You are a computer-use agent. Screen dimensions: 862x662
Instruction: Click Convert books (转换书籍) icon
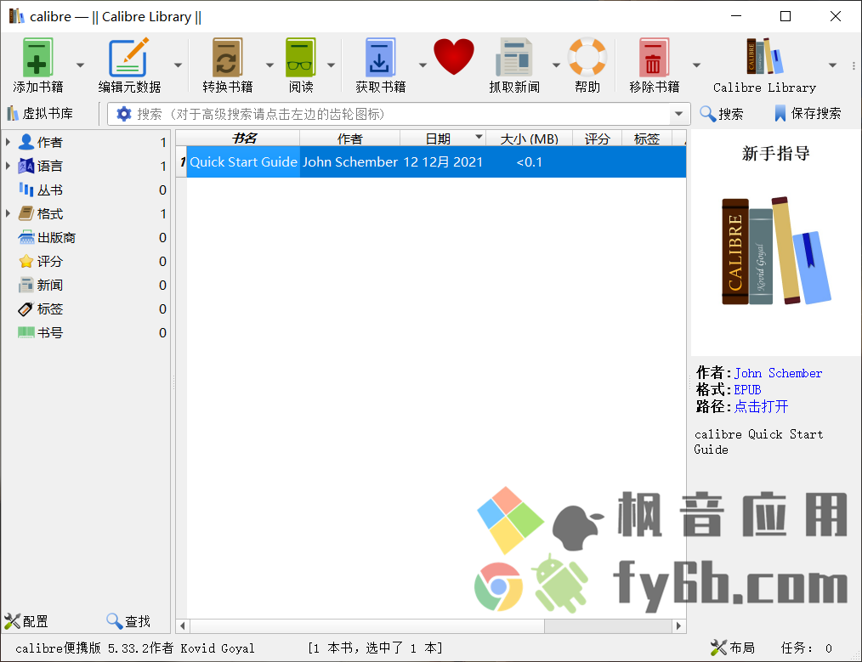(x=227, y=58)
